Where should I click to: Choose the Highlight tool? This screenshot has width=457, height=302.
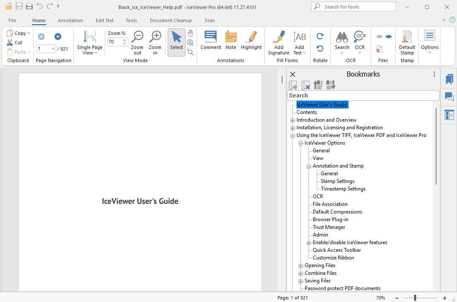coord(251,40)
